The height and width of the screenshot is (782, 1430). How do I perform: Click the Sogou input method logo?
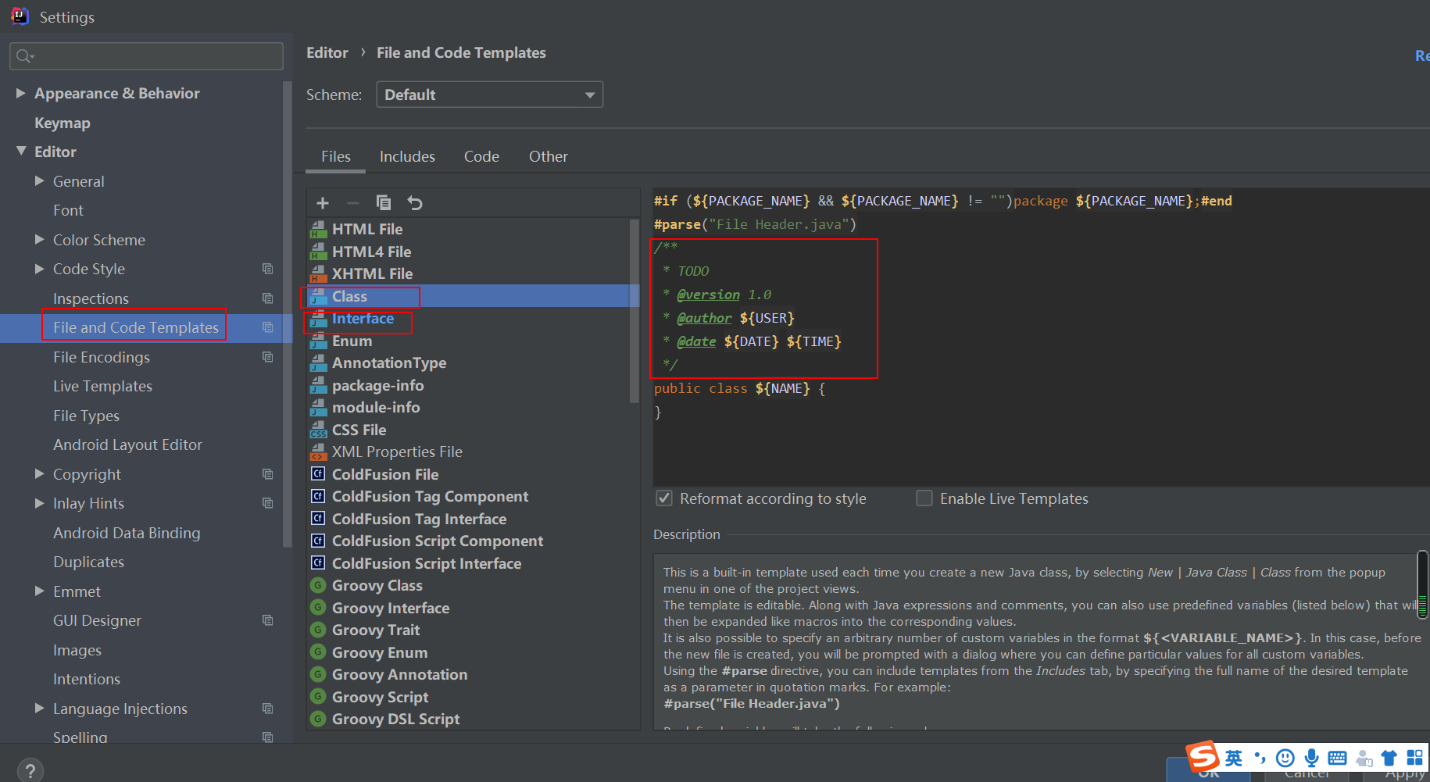pyautogui.click(x=1203, y=756)
